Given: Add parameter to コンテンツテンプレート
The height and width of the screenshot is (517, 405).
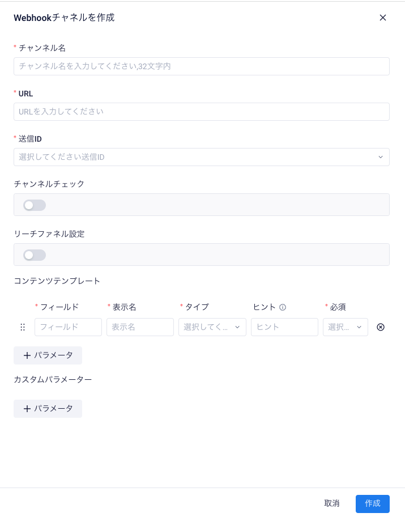Looking at the screenshot, I should click(48, 355).
